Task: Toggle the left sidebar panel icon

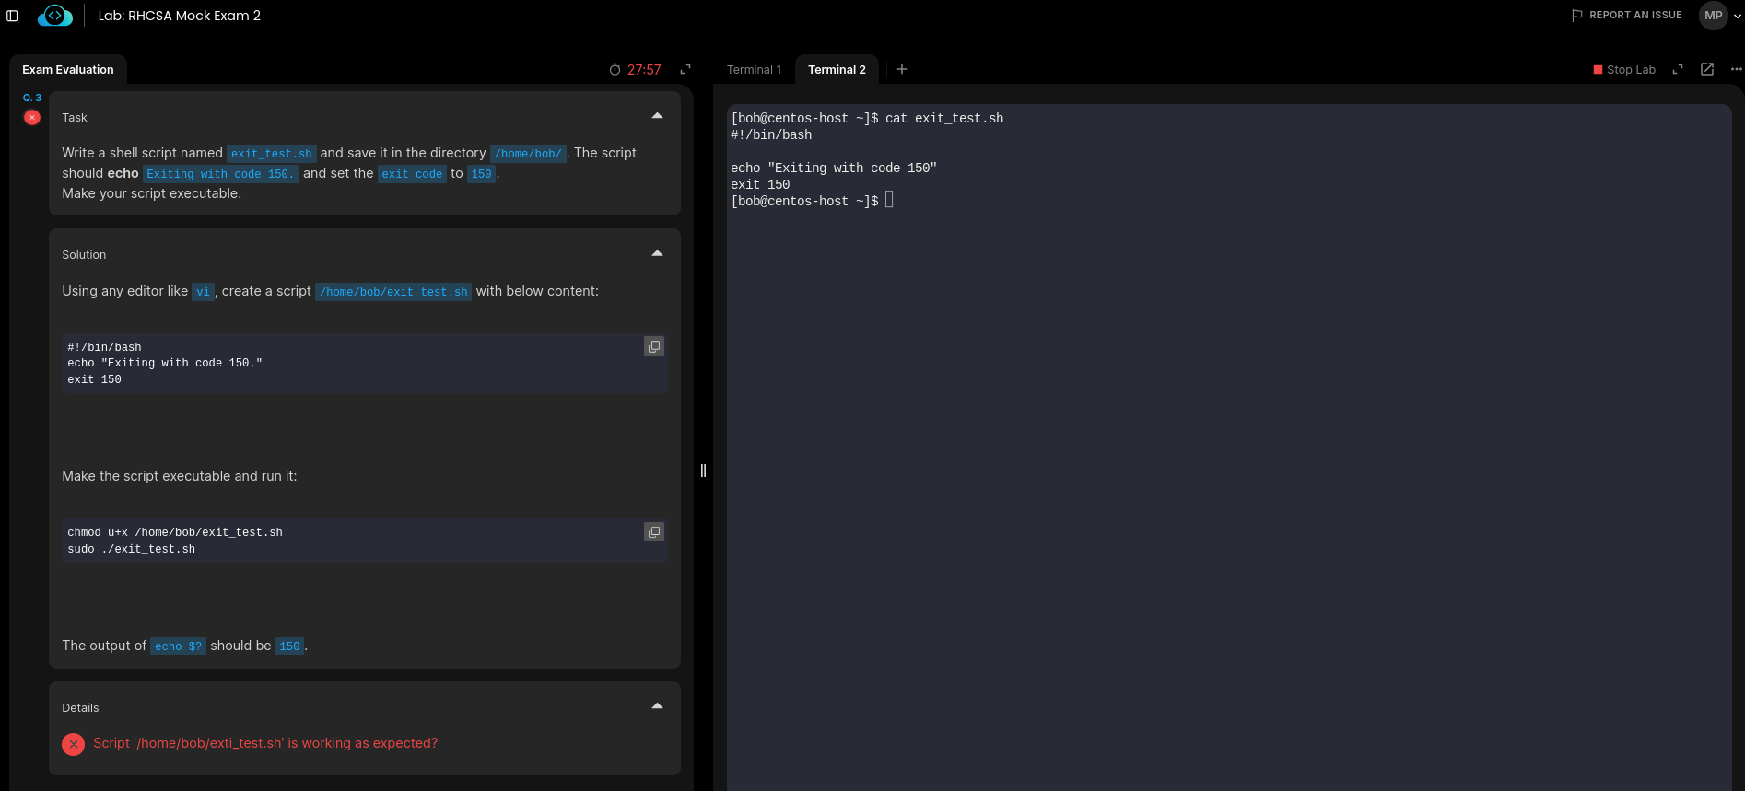Action: pyautogui.click(x=13, y=16)
